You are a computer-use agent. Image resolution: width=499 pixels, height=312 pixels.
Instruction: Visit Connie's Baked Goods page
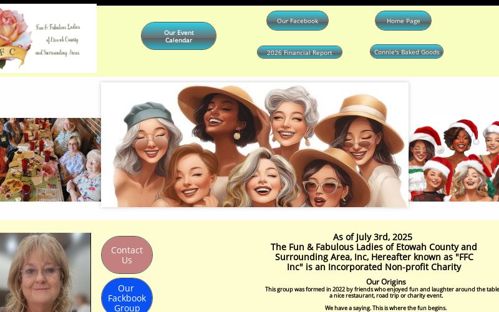(x=407, y=52)
